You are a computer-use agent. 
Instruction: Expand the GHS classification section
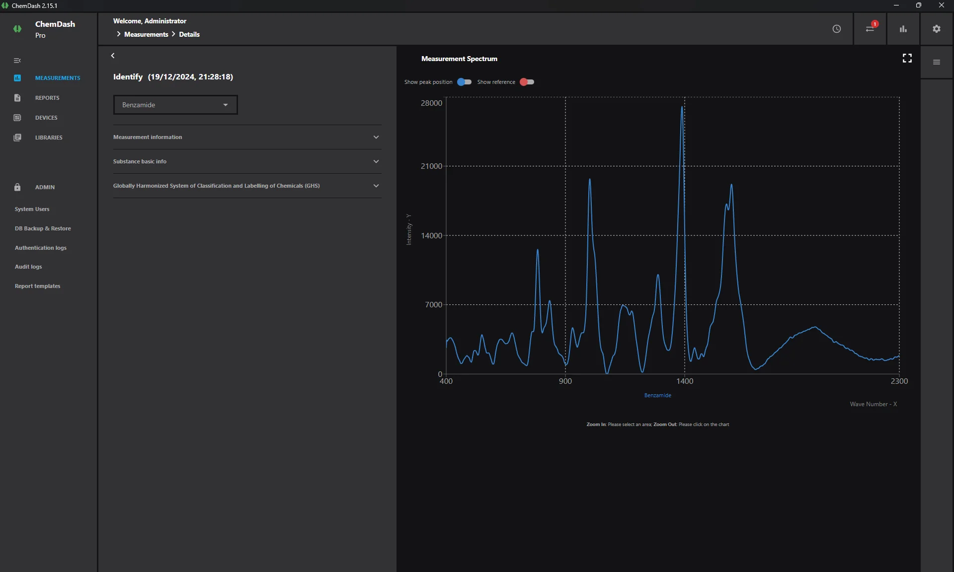(x=247, y=186)
